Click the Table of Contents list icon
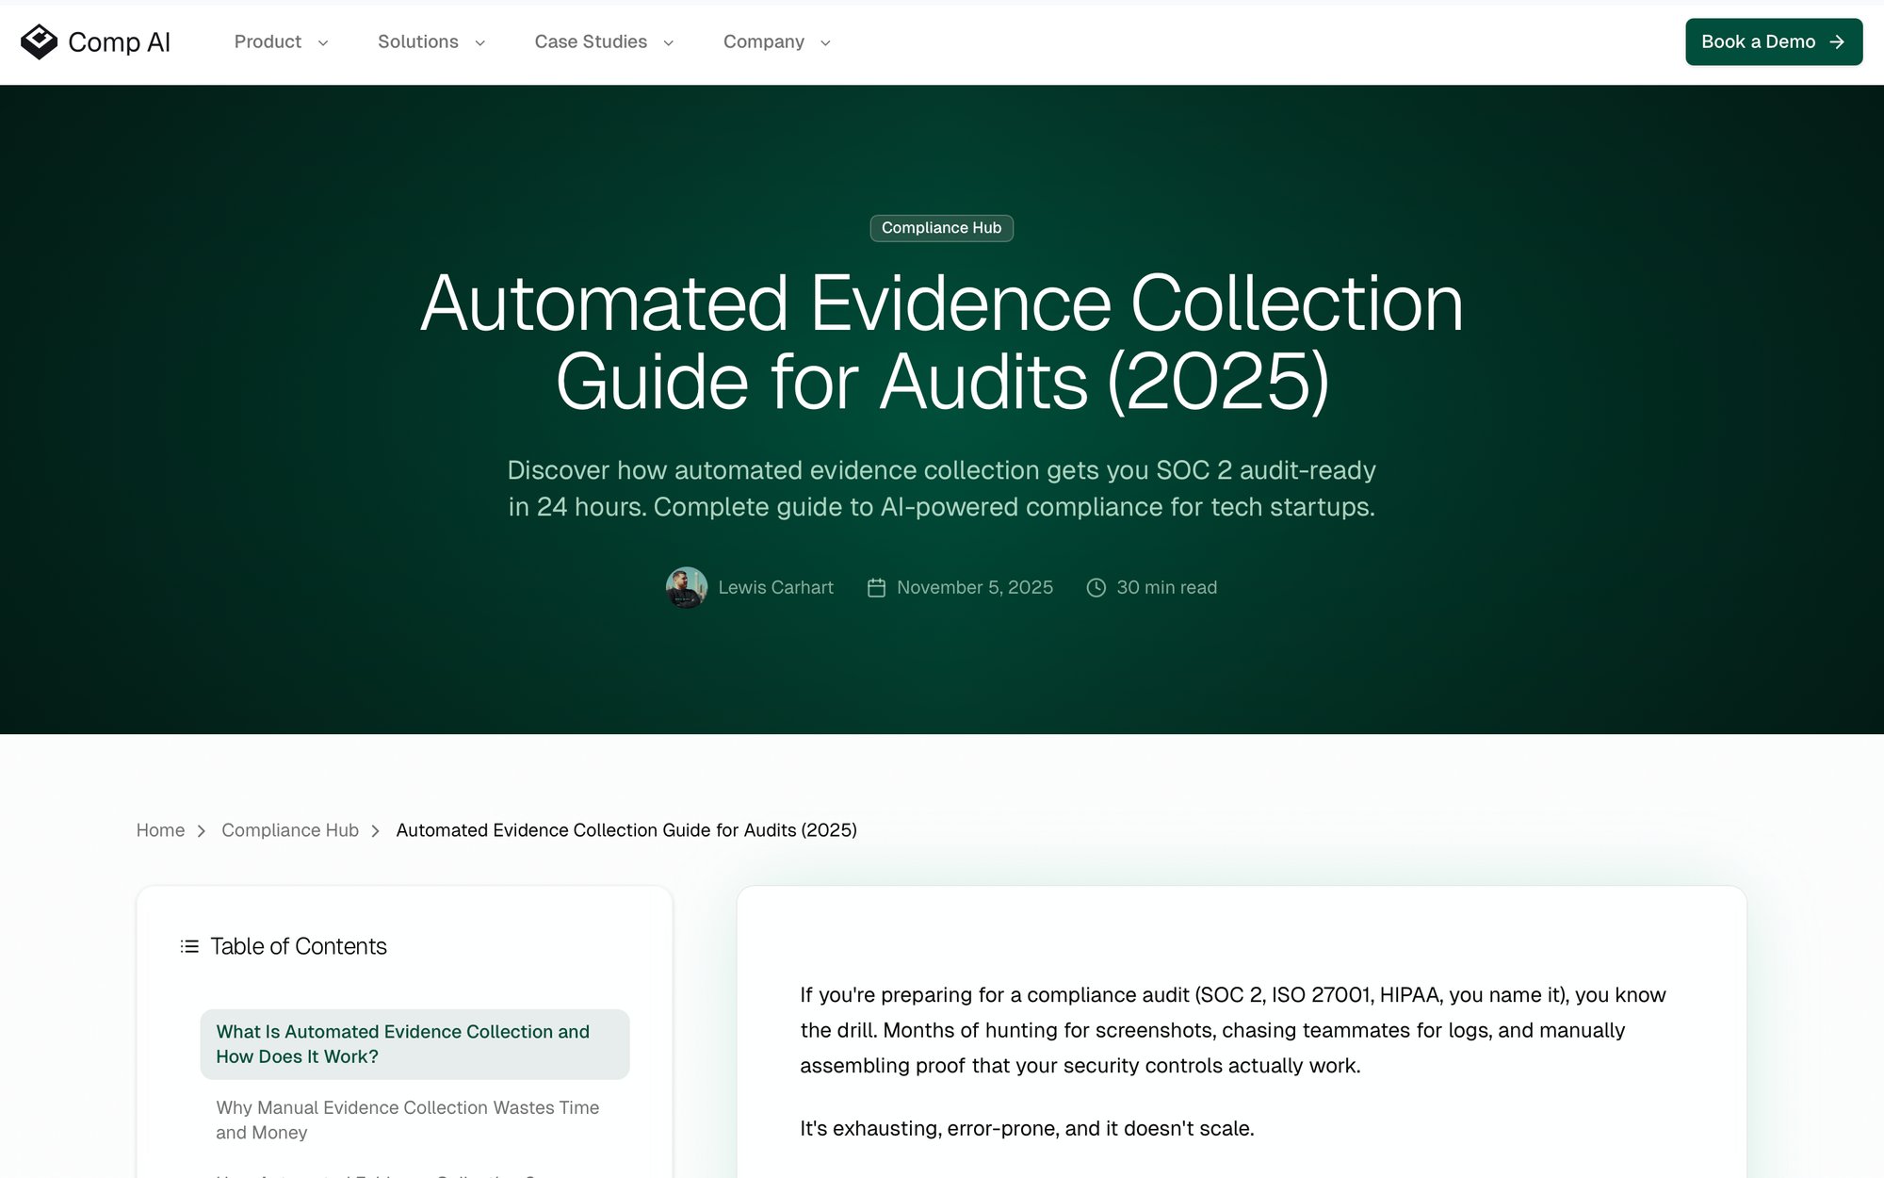The width and height of the screenshot is (1884, 1178). 187,946
